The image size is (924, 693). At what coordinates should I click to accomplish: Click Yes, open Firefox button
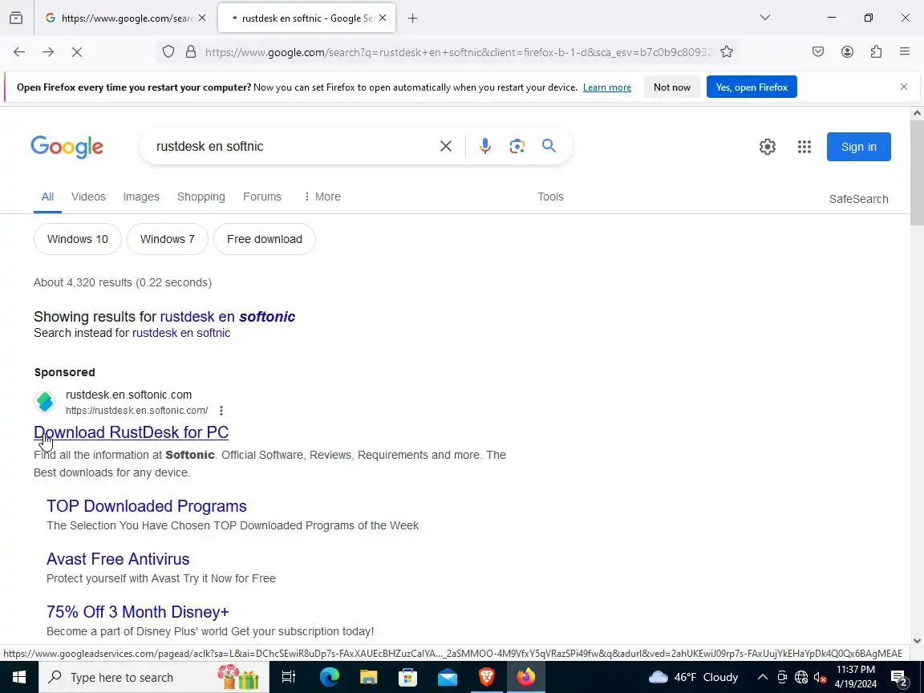click(752, 87)
